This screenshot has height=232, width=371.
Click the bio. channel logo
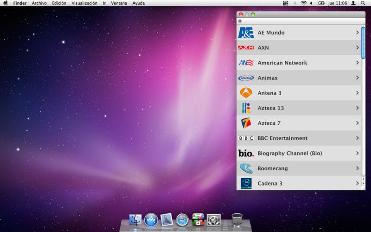pyautogui.click(x=246, y=153)
